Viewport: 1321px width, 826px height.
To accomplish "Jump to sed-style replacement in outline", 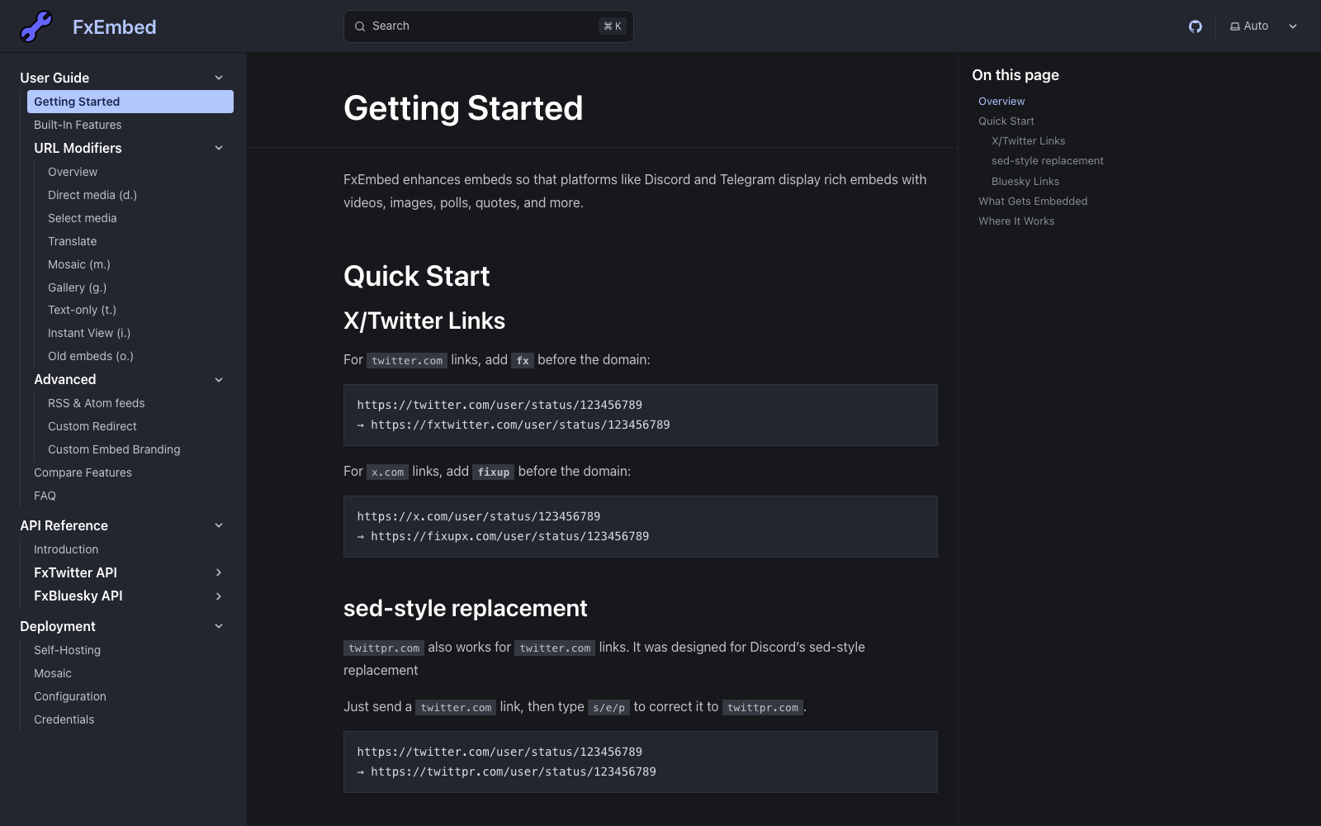I will (x=1048, y=160).
